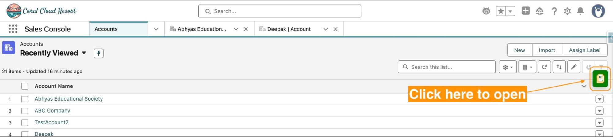Open the Accounts navigation menu chevron

(x=156, y=29)
